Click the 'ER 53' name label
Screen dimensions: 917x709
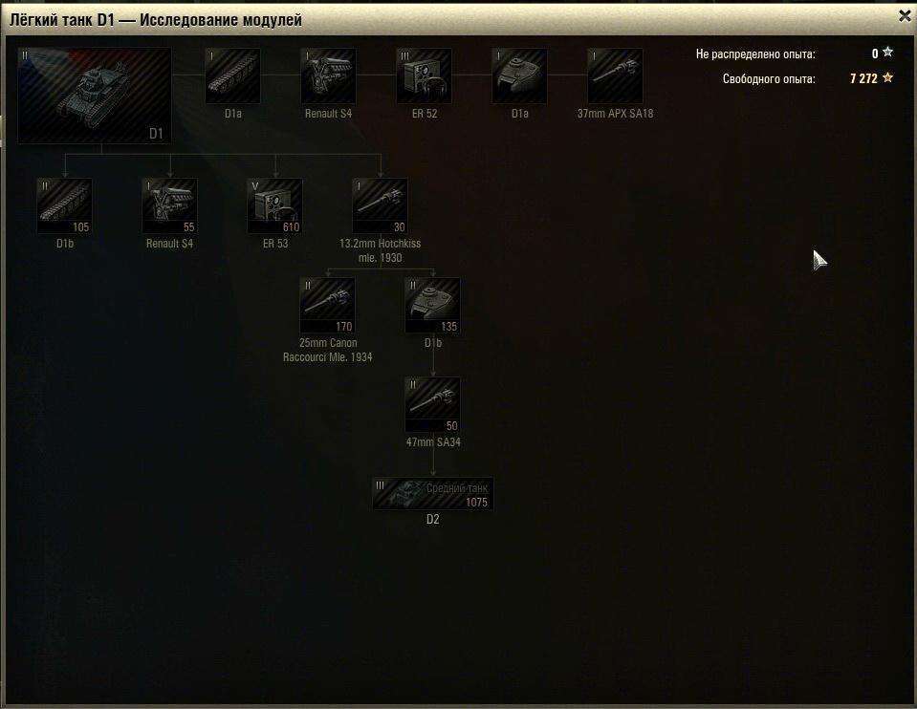pos(274,244)
